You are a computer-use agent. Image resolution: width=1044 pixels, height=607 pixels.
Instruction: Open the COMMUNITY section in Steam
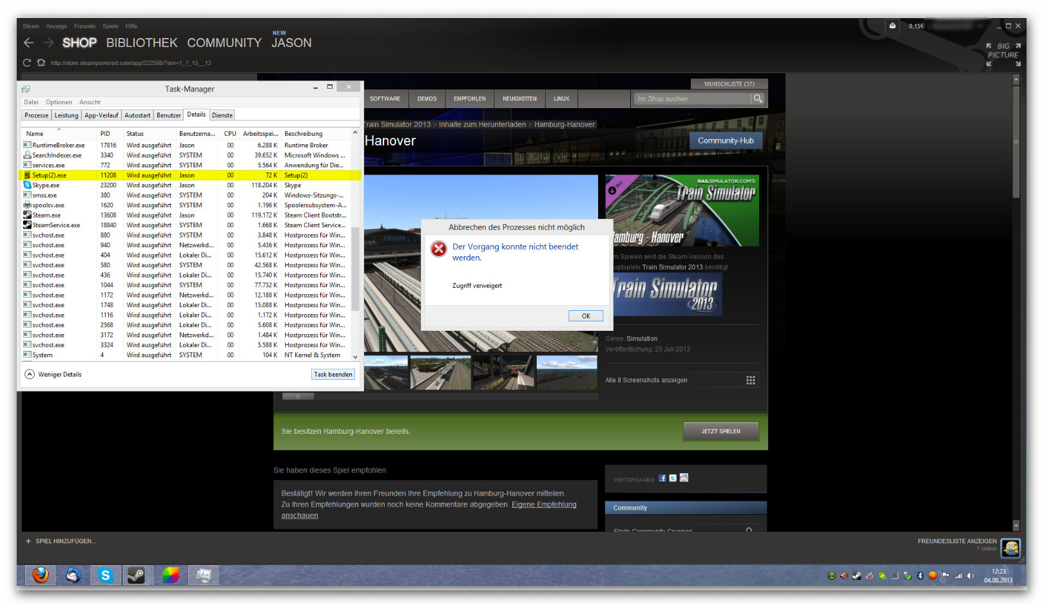(224, 43)
